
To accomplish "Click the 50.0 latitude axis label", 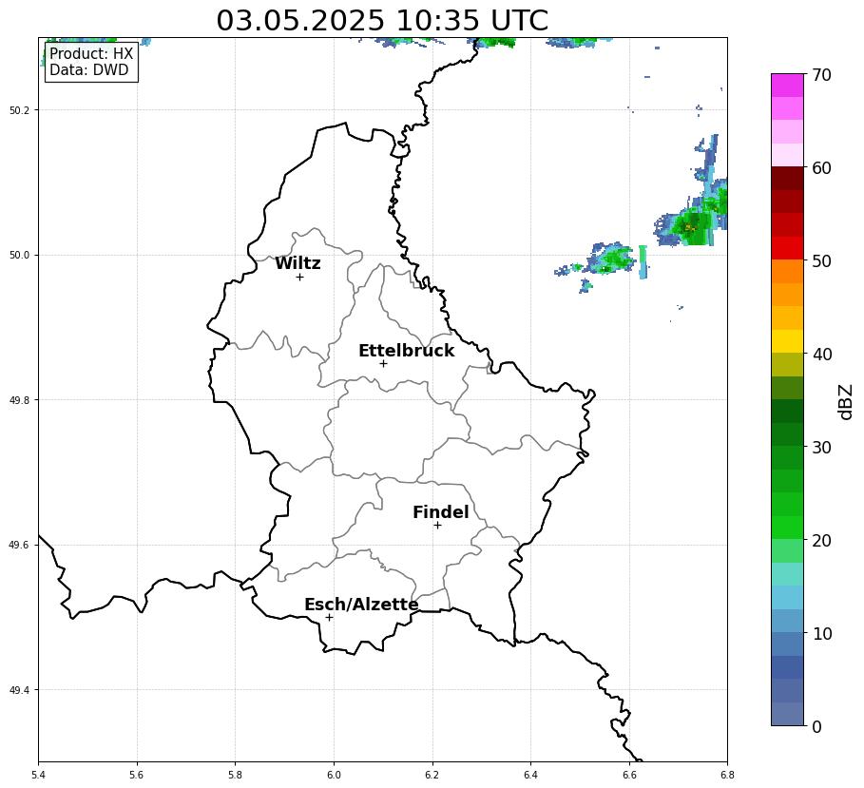I will pyautogui.click(x=19, y=255).
